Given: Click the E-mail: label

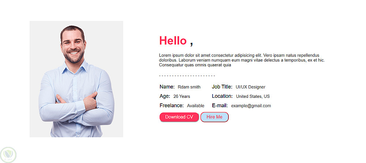Looking at the screenshot, I should coord(220,105).
